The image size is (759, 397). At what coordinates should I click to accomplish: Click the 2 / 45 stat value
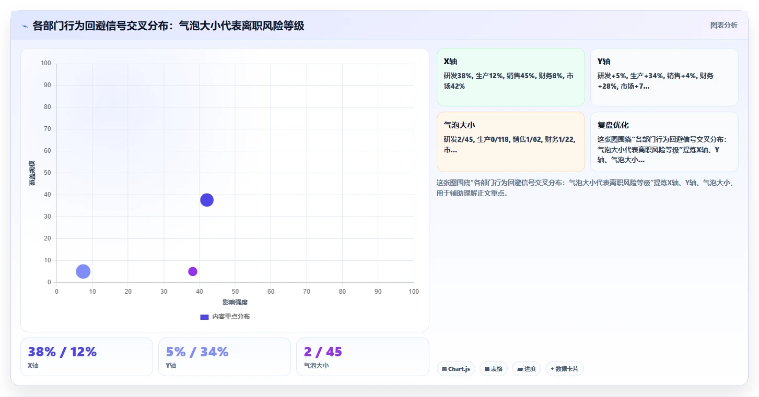(323, 352)
